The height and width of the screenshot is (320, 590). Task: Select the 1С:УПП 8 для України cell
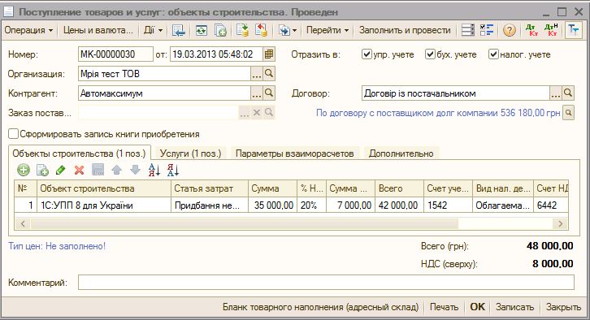coord(104,205)
